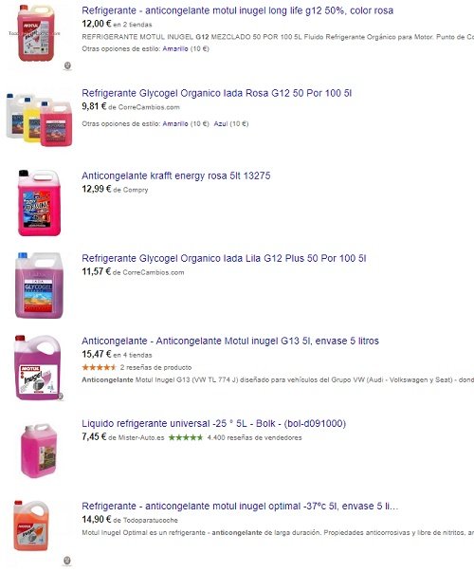Screen dimensions: 474x572
Task: Click the orange Motul Inugel Optimal jug image
Action: click(31, 526)
